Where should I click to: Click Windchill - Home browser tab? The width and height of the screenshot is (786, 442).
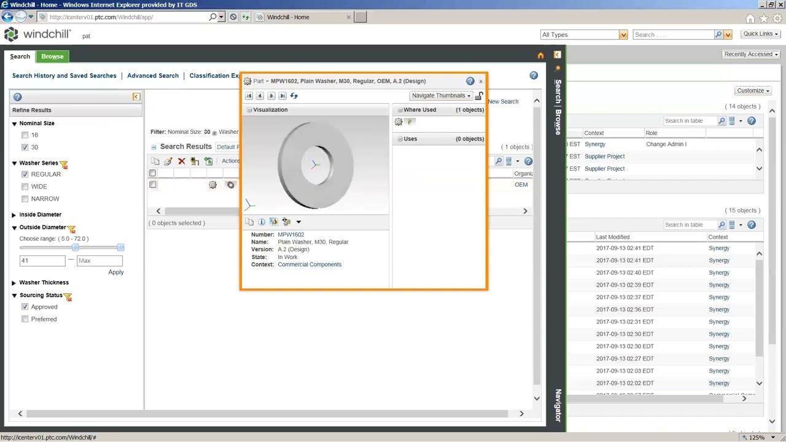[x=303, y=17]
